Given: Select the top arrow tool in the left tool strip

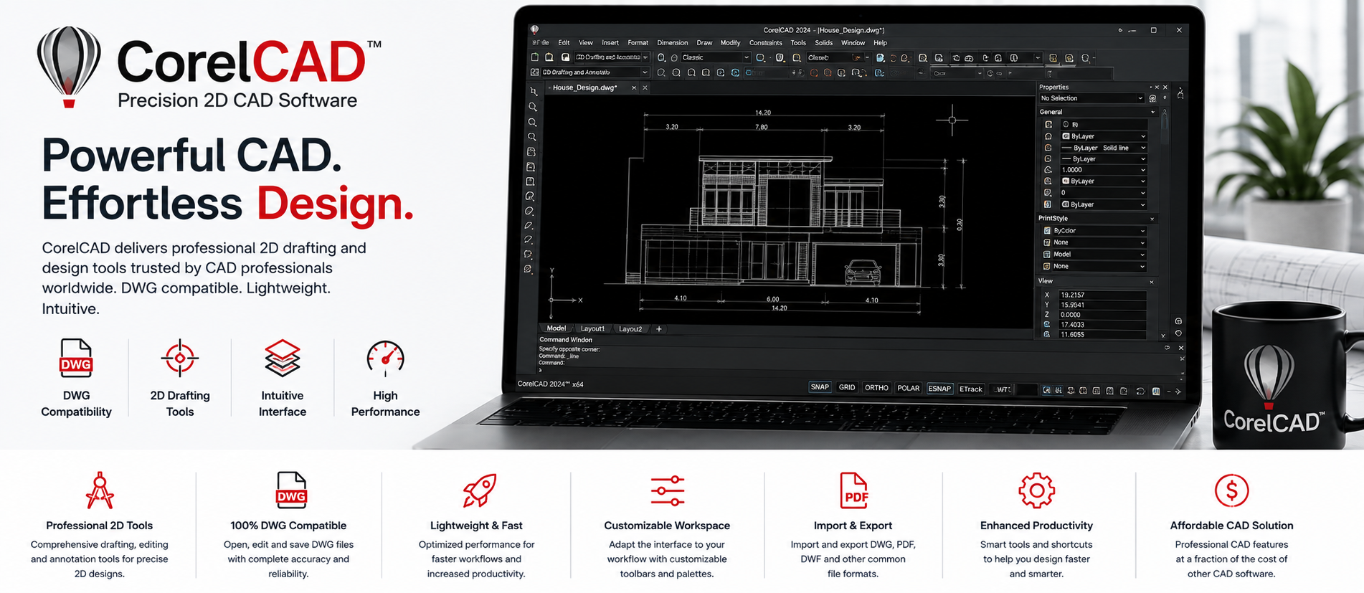Looking at the screenshot, I should point(533,92).
